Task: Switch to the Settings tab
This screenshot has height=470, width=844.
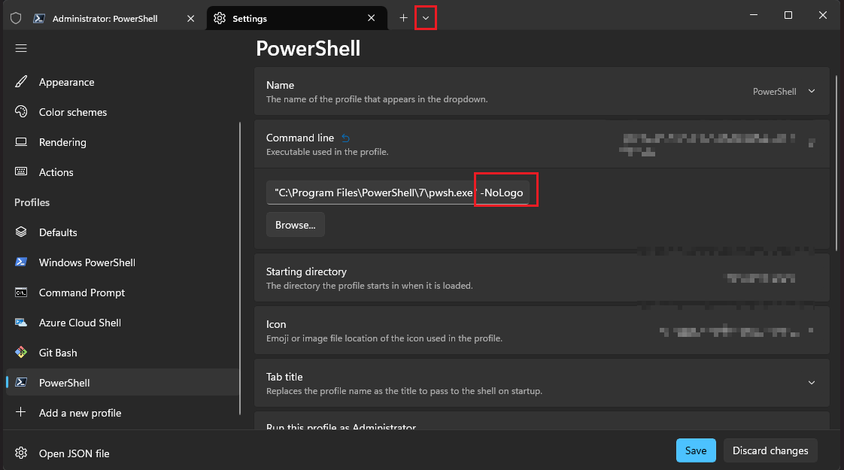Action: pyautogui.click(x=297, y=18)
